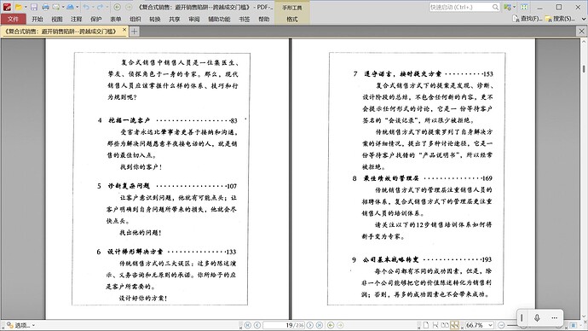Click the 搜索(S)... button
Screen dimensions: 588x331
click(560, 19)
